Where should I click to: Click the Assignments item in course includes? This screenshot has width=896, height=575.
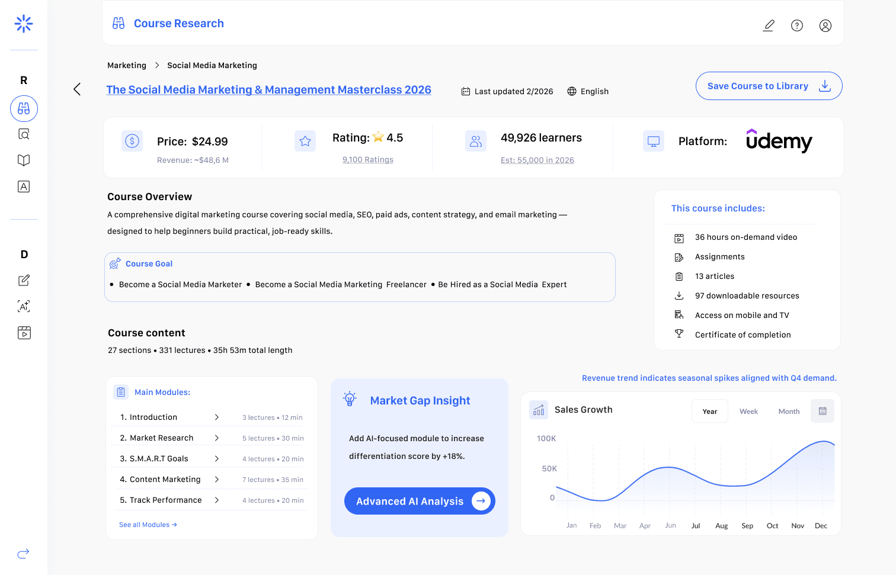(x=720, y=256)
